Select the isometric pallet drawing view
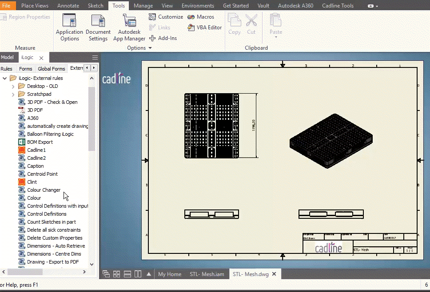This screenshot has height=292, width=430. coord(331,141)
